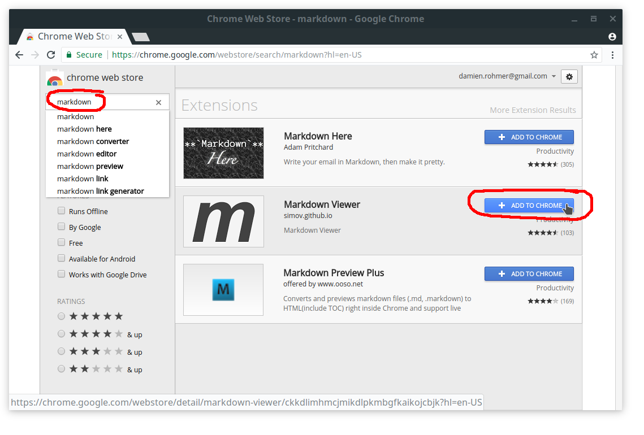Image resolution: width=644 pixels, height=435 pixels.
Task: Open More Extension Results
Action: point(533,110)
